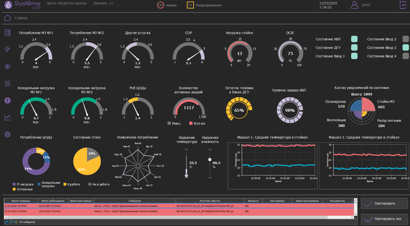This screenshot has width=410, height=226.
Task: Open the Аварии counter in header
Action: pos(167,5)
